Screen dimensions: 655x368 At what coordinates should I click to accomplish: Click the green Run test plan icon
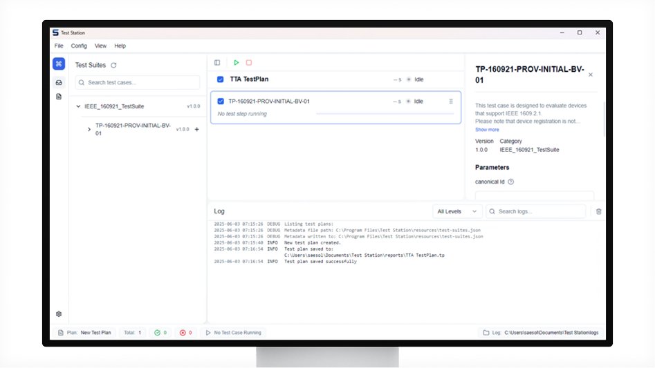236,63
